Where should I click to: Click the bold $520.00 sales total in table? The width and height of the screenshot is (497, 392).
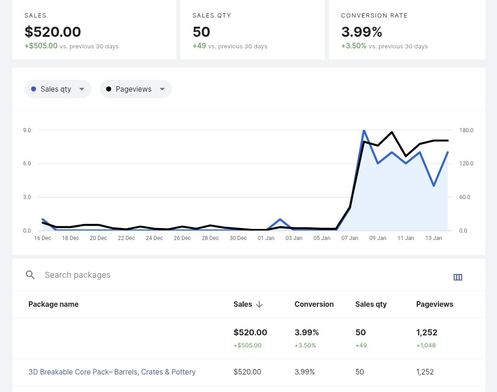click(x=250, y=333)
